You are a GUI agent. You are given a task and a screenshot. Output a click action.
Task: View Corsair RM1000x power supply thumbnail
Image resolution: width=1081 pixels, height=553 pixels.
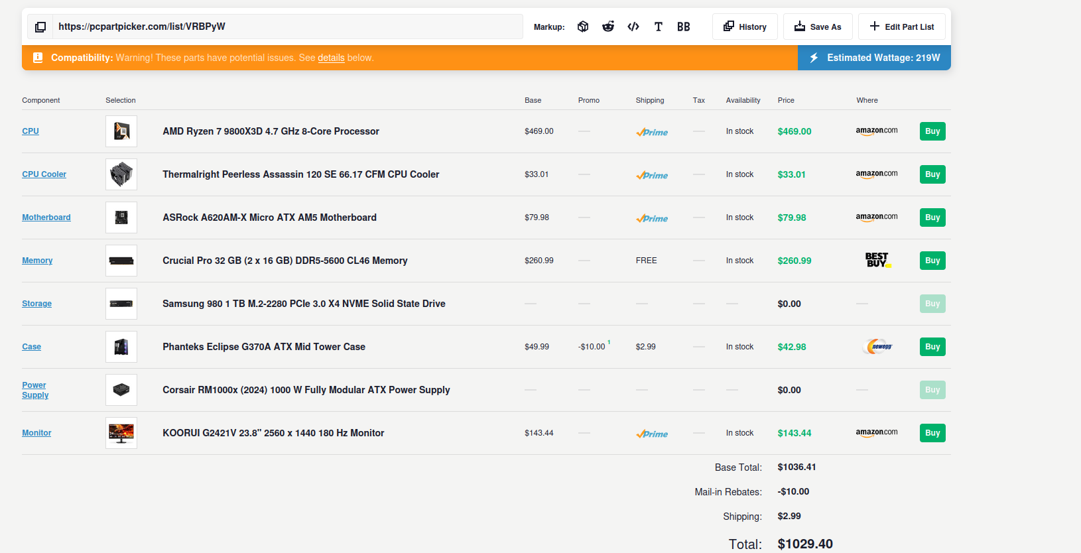pos(121,390)
